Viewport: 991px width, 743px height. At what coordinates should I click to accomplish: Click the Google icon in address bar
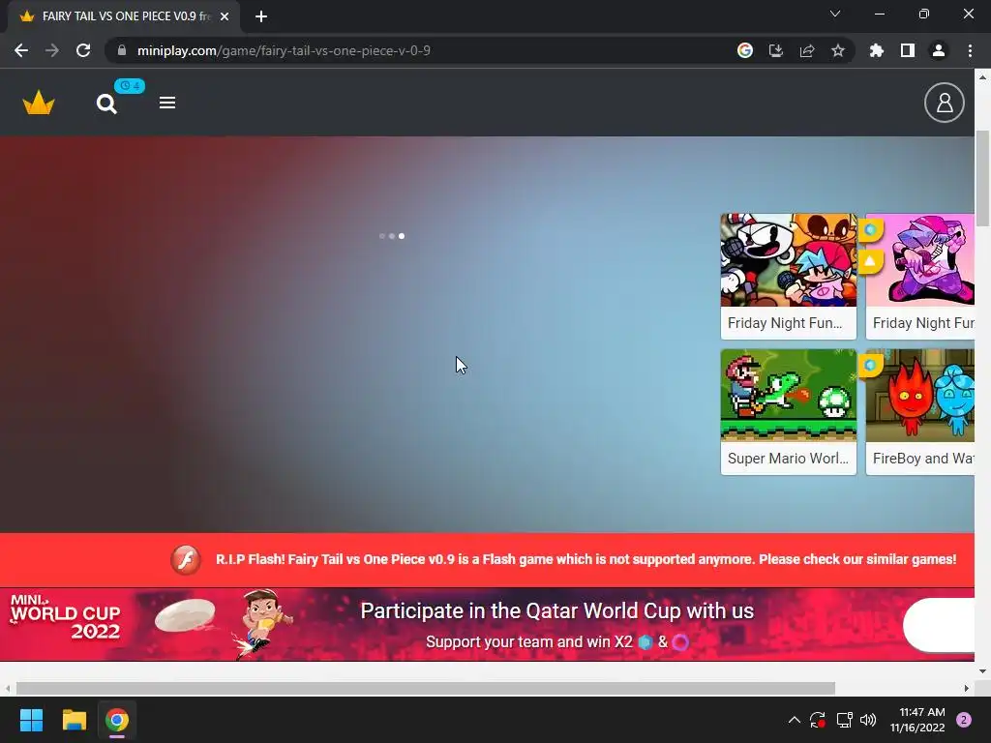(x=745, y=50)
